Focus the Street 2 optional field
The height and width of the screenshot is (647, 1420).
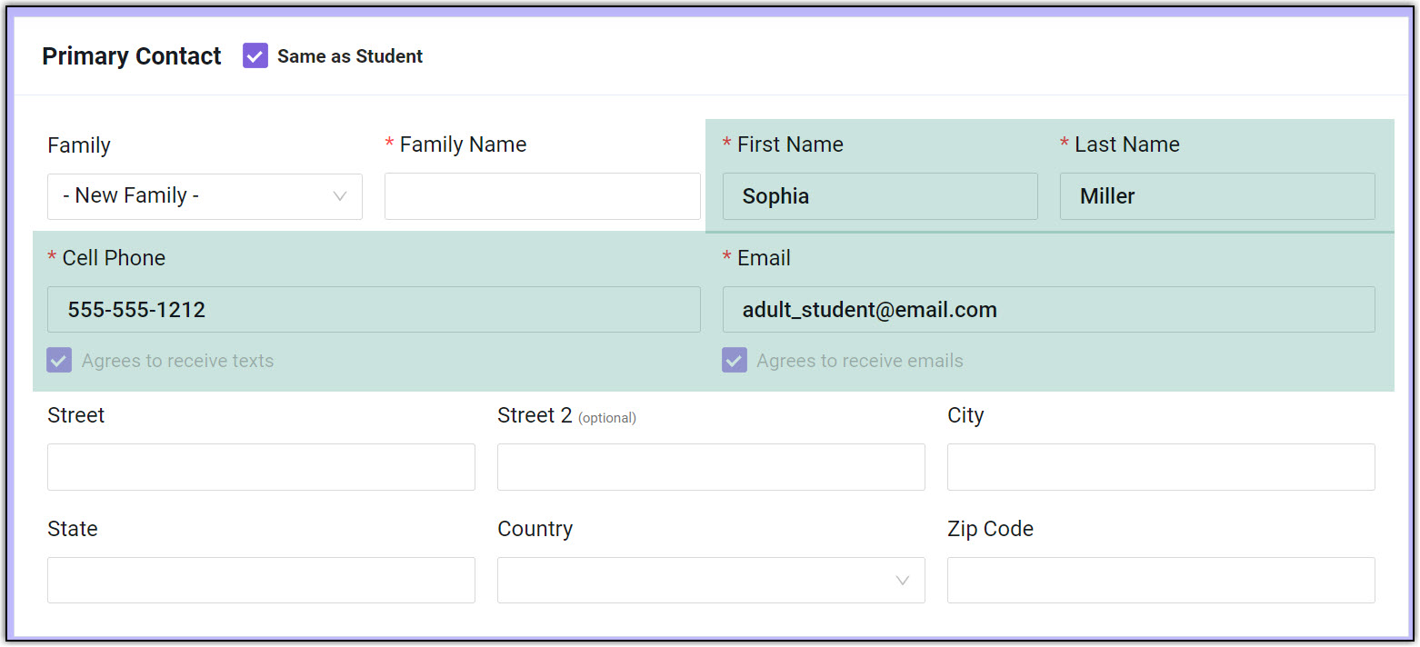[x=711, y=467]
